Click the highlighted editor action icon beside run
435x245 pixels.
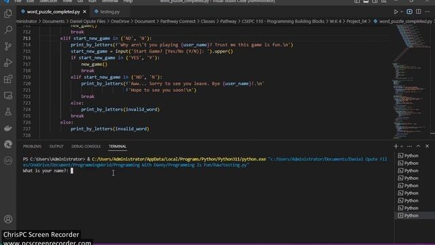[x=409, y=12]
